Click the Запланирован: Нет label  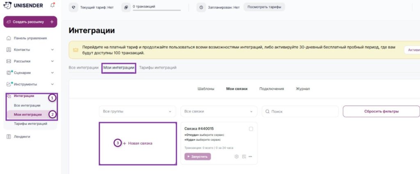(224, 7)
